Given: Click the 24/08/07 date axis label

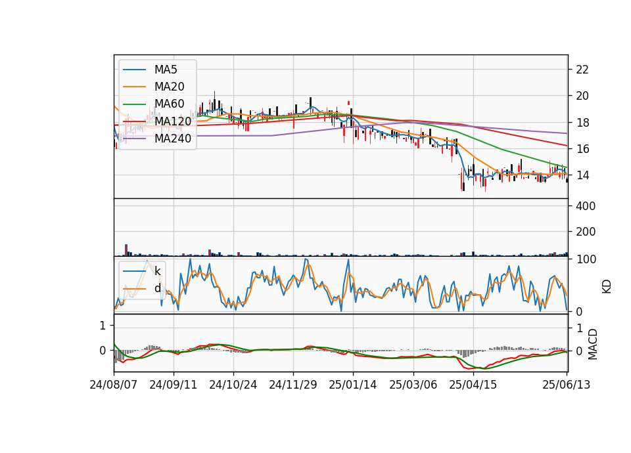Looking at the screenshot, I should [x=114, y=385].
